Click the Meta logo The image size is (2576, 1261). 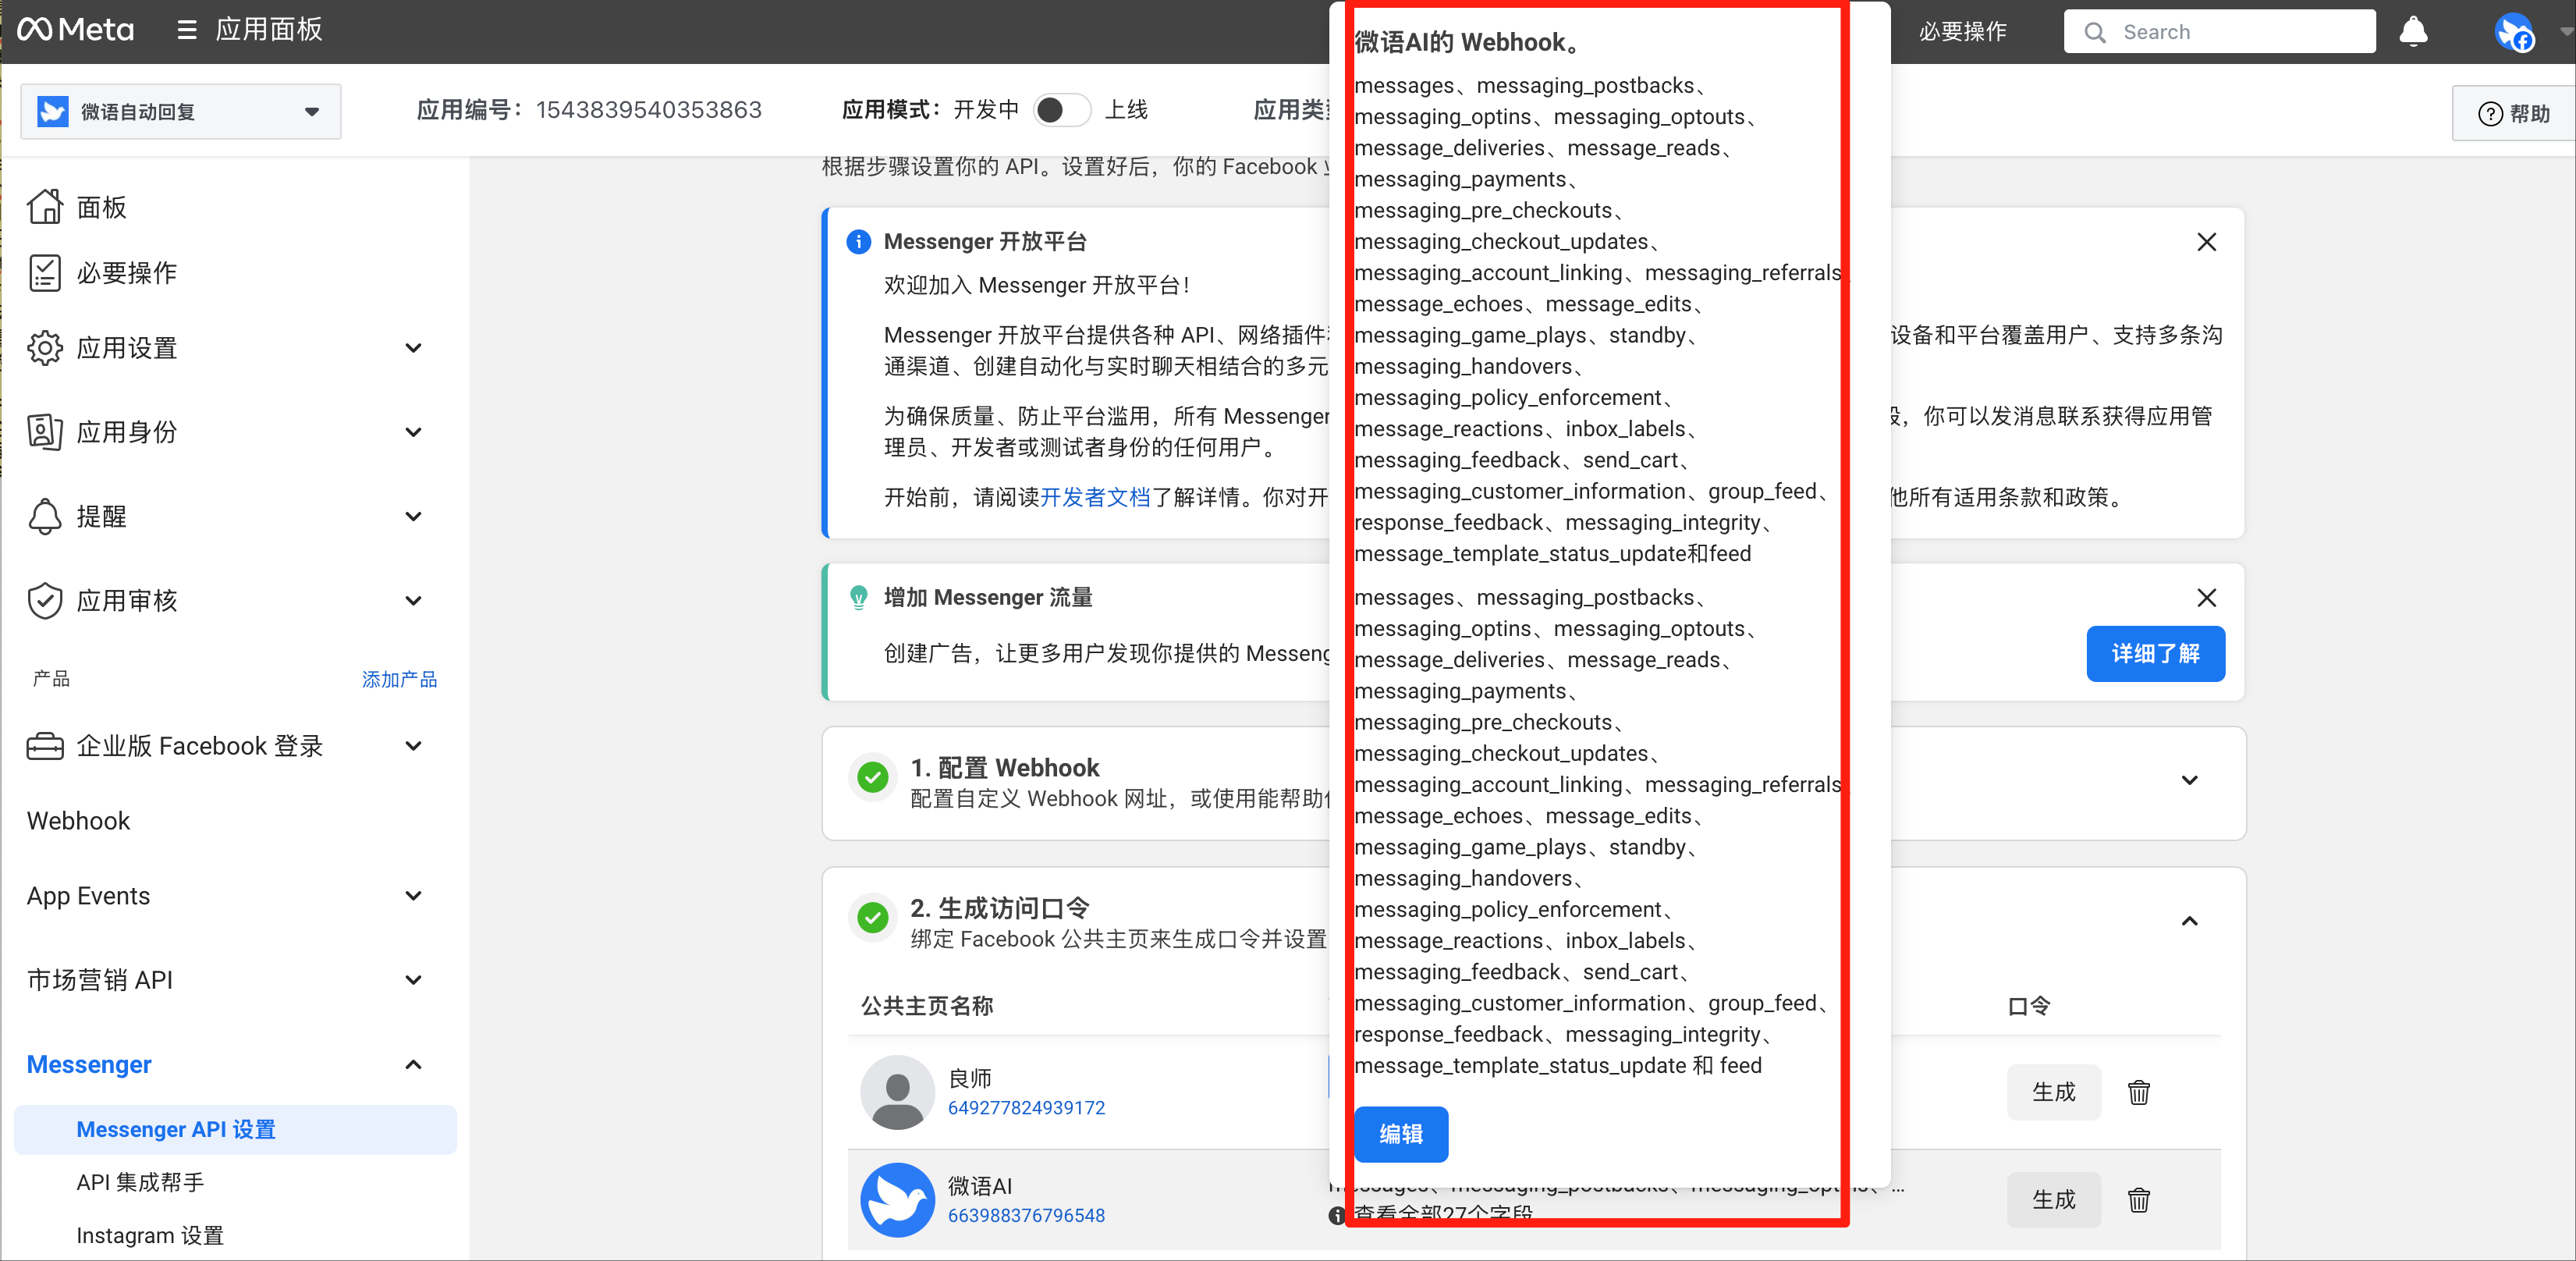[75, 29]
